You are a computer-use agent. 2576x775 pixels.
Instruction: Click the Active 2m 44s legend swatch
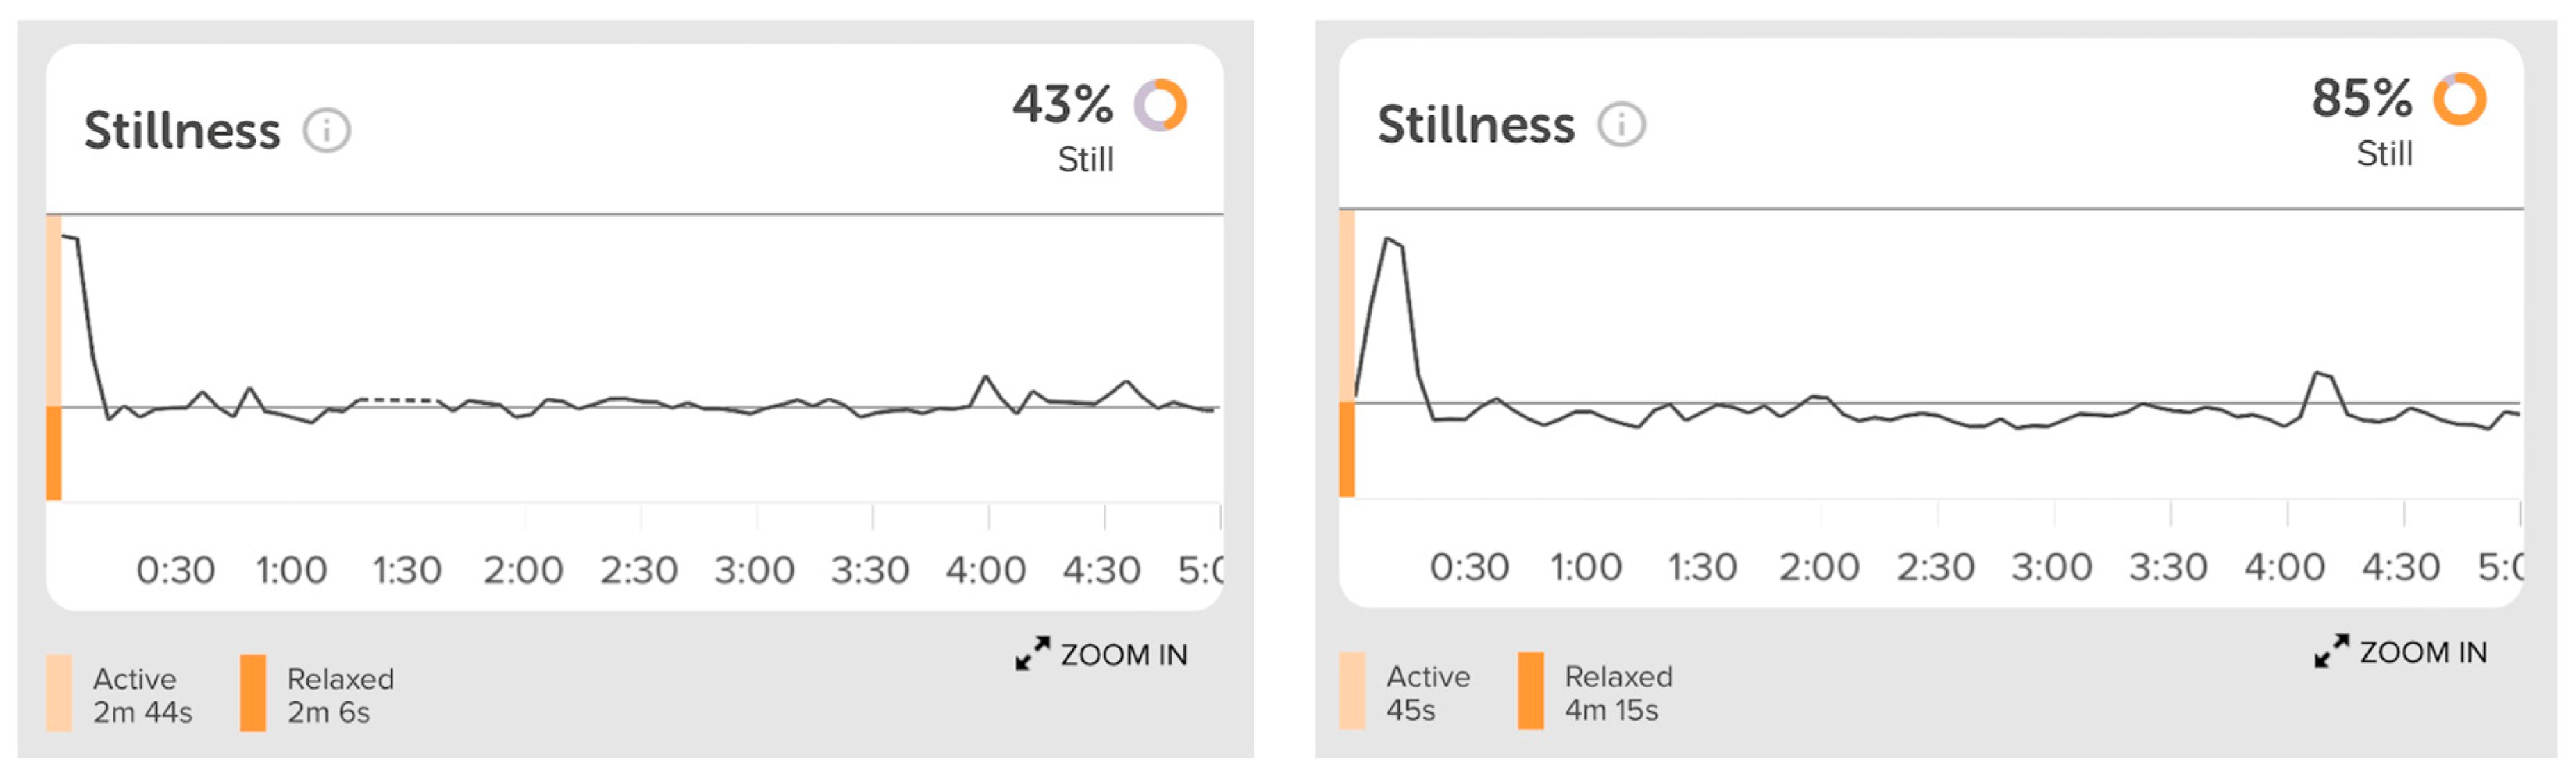pos(59,693)
